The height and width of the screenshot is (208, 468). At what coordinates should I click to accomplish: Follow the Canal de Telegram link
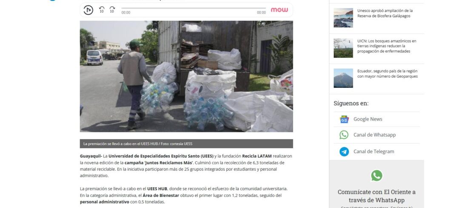click(x=374, y=152)
